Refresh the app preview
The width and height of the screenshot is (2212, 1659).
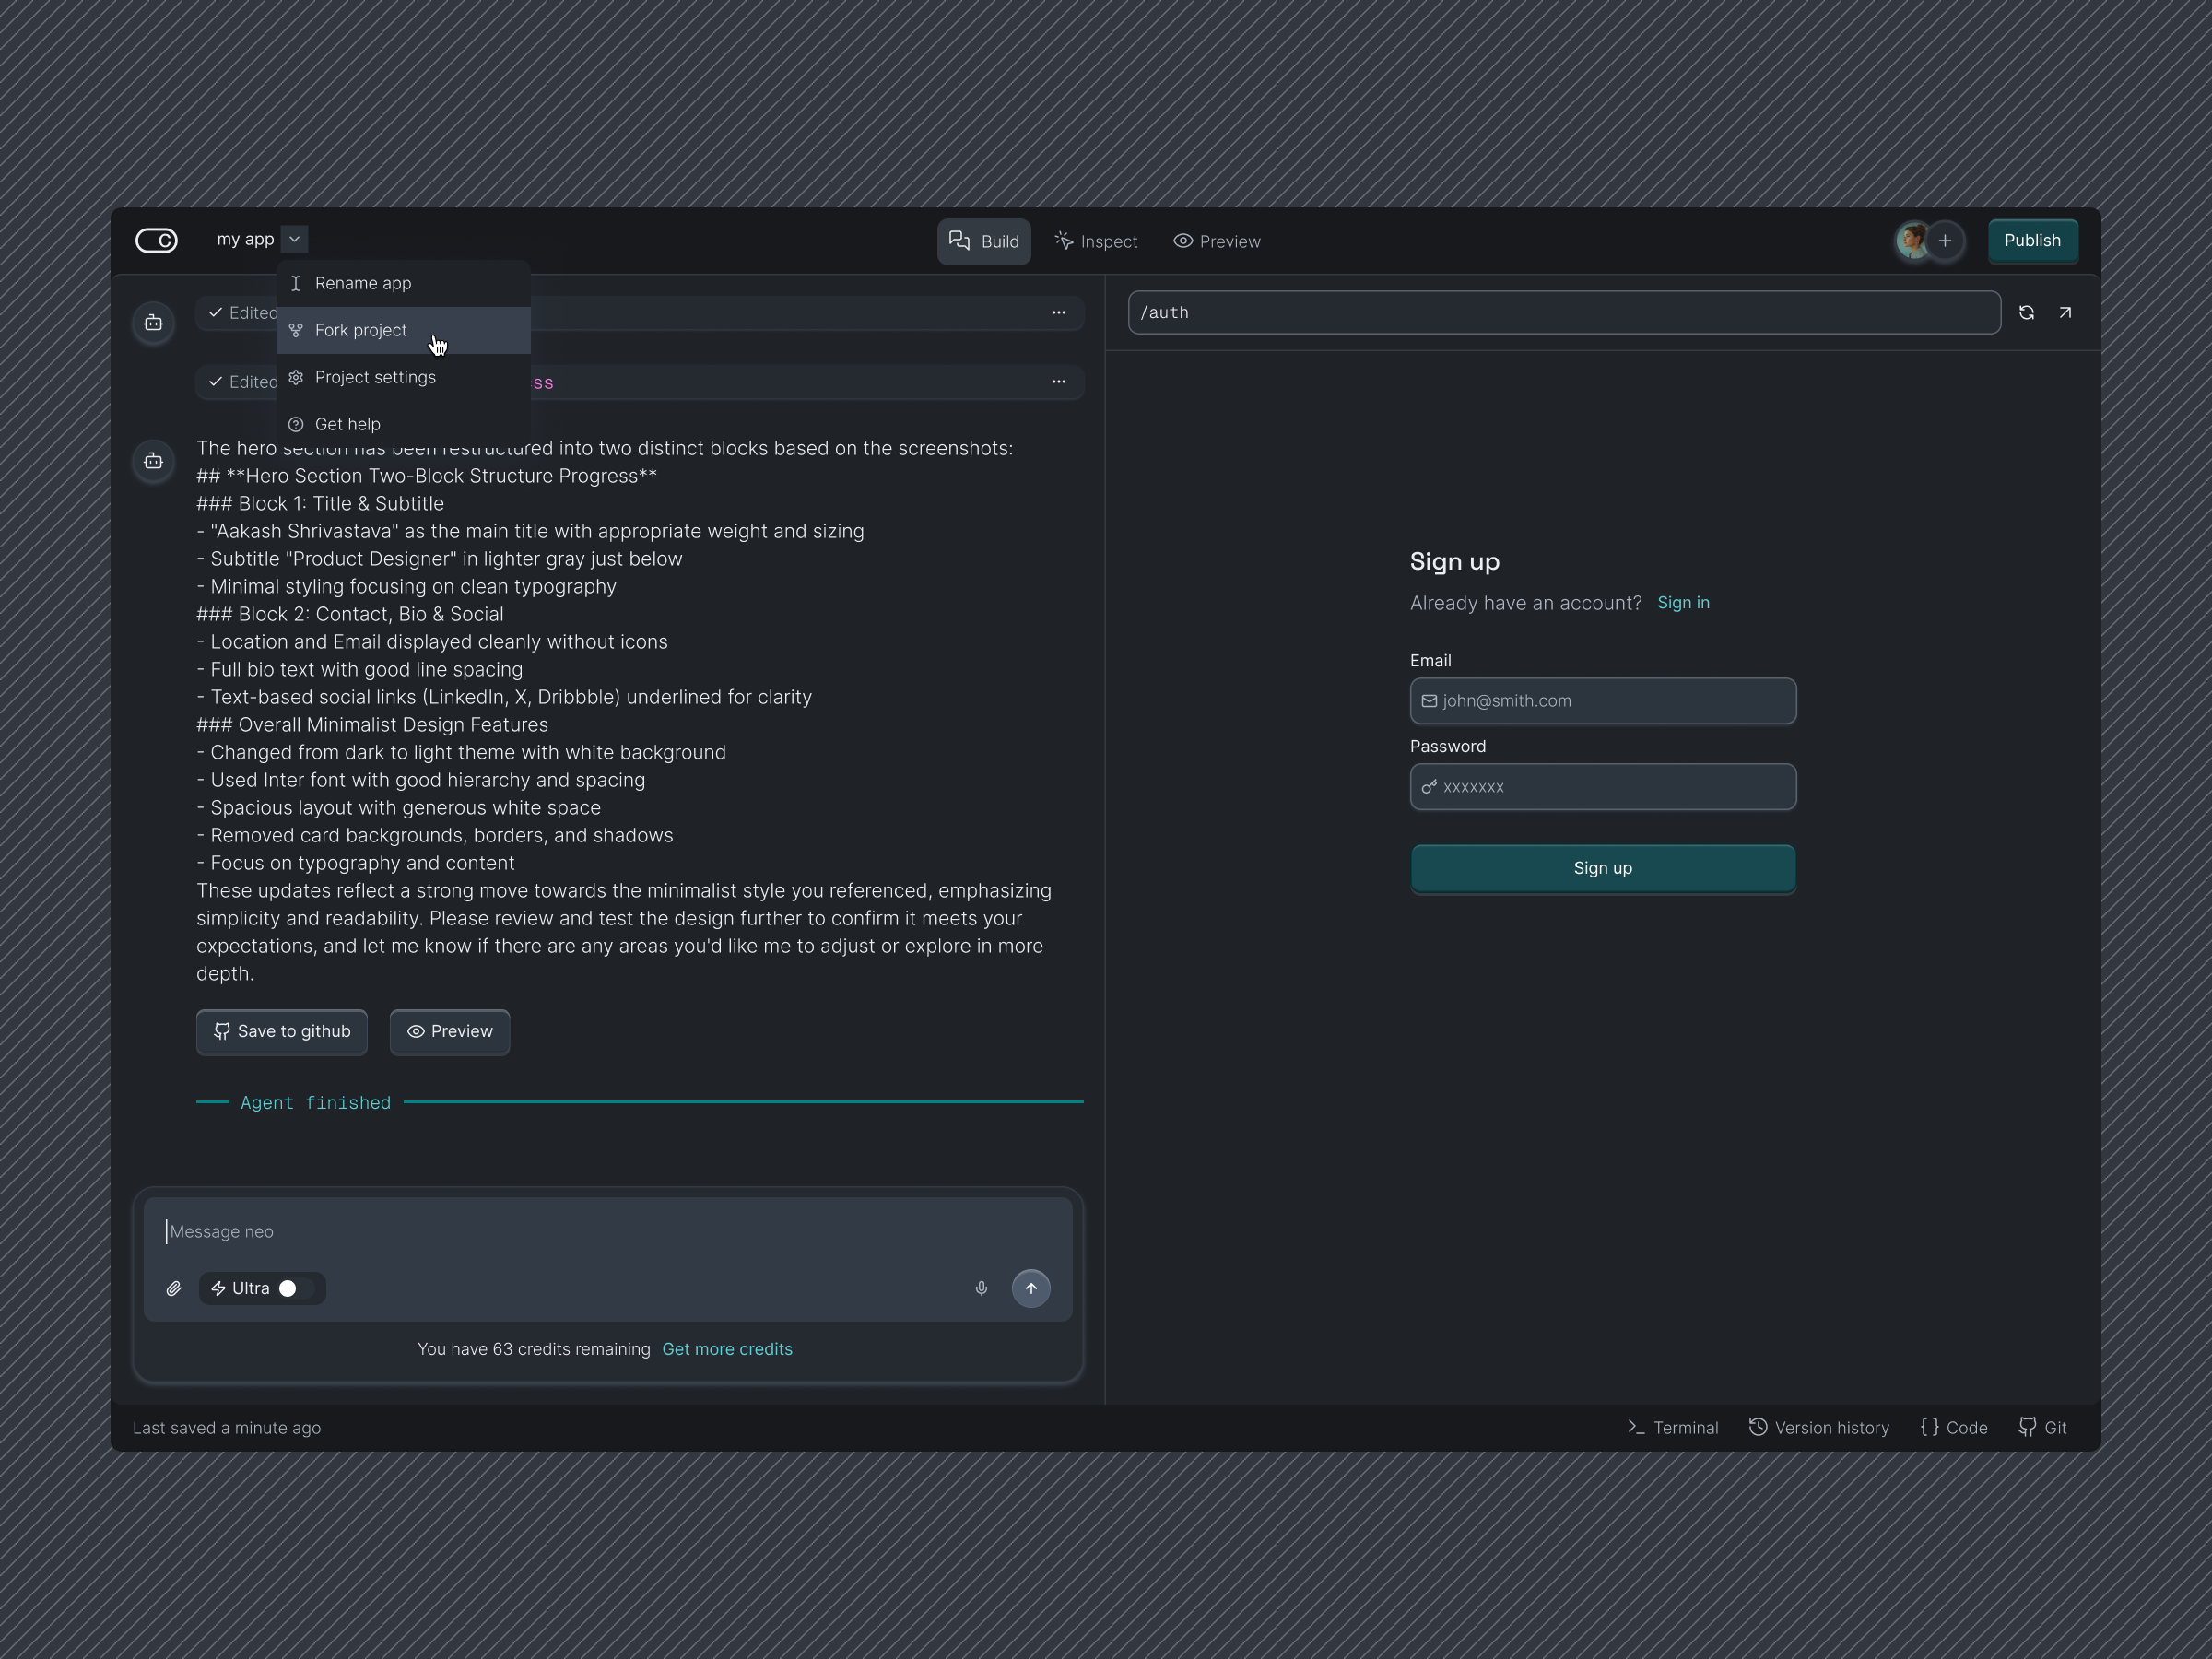(2027, 312)
